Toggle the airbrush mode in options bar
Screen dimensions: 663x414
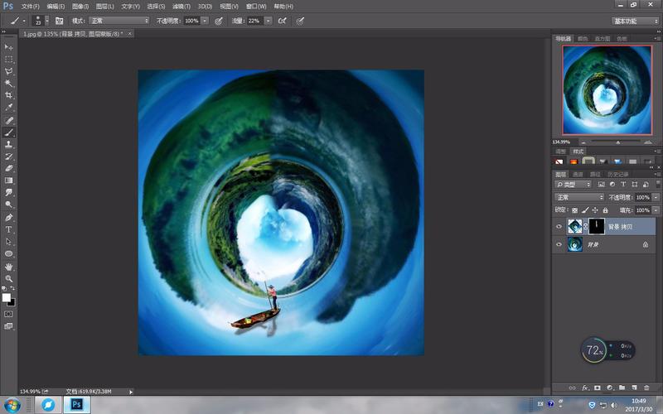coord(282,21)
